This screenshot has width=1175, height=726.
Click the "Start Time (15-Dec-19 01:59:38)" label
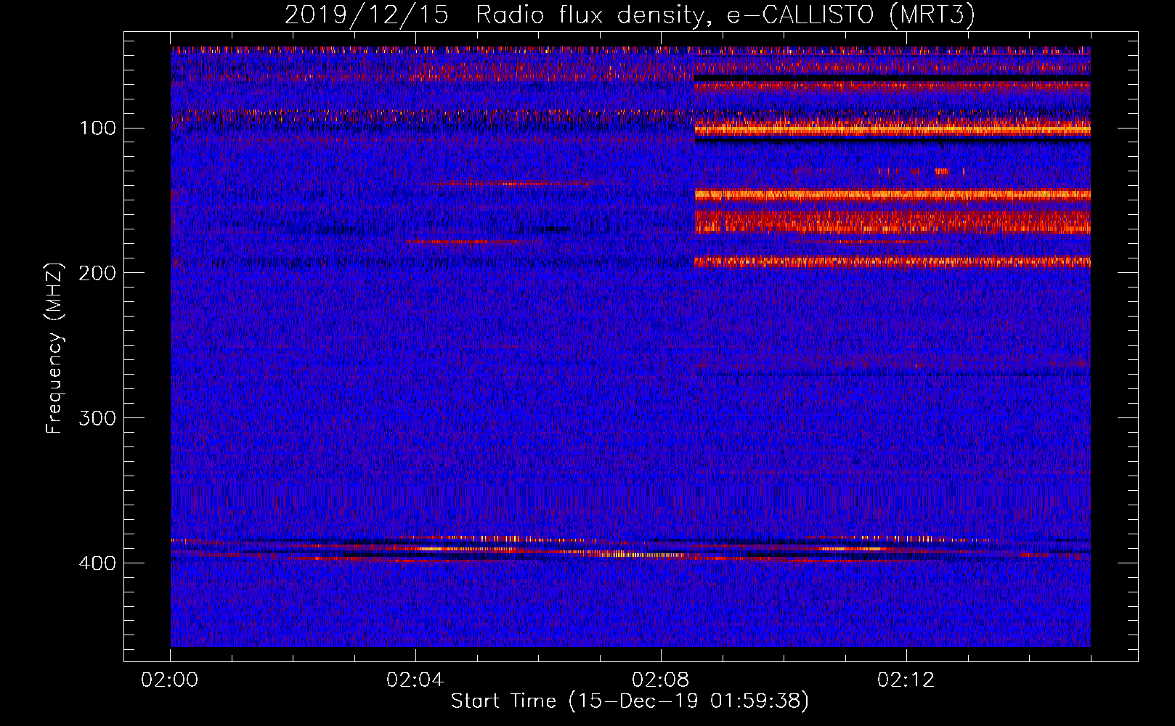630,701
